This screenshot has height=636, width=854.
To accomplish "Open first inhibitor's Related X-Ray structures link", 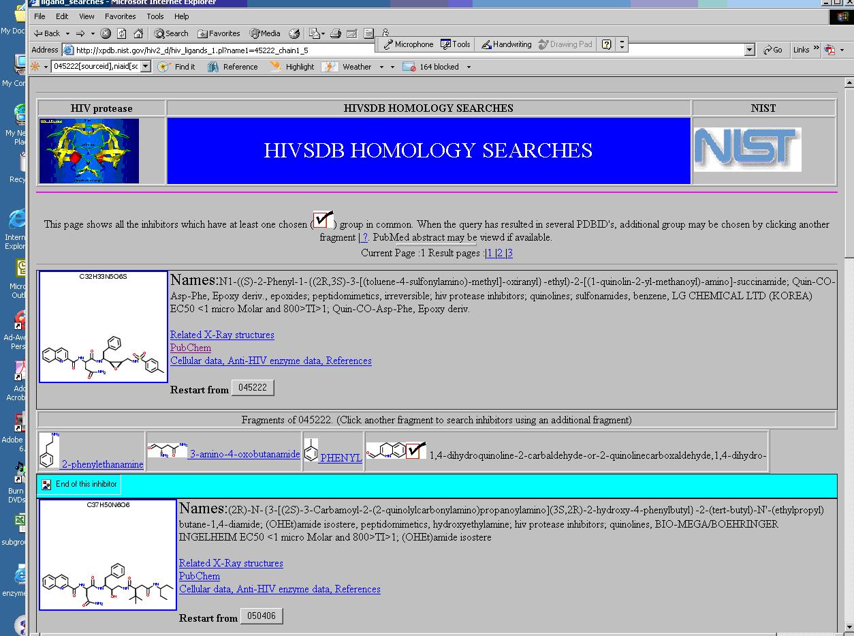I will 222,335.
